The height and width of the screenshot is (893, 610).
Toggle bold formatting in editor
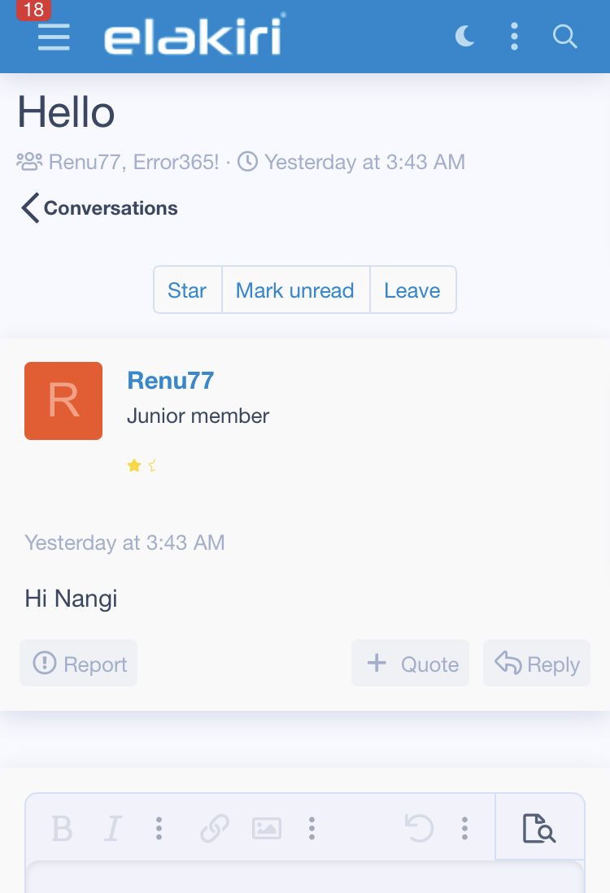[x=62, y=828]
